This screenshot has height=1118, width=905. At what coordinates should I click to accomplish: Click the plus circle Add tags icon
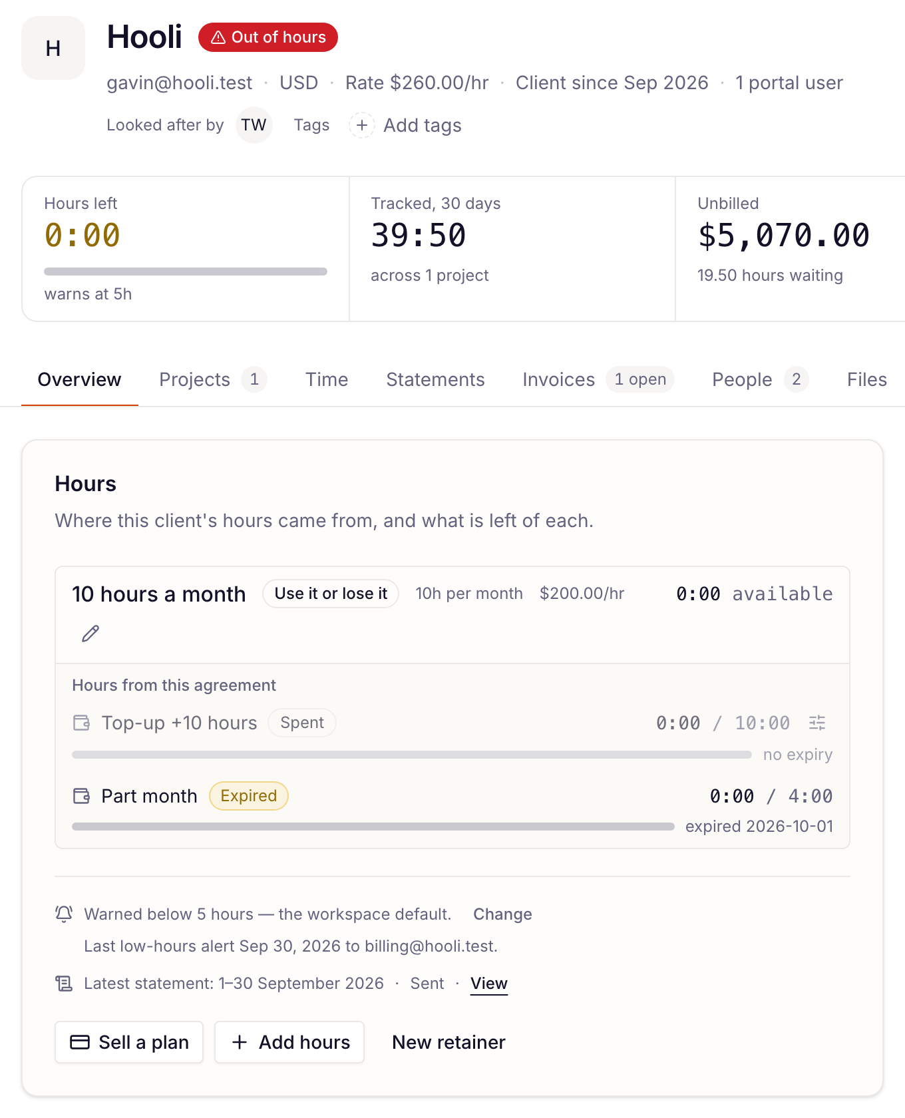tap(361, 125)
